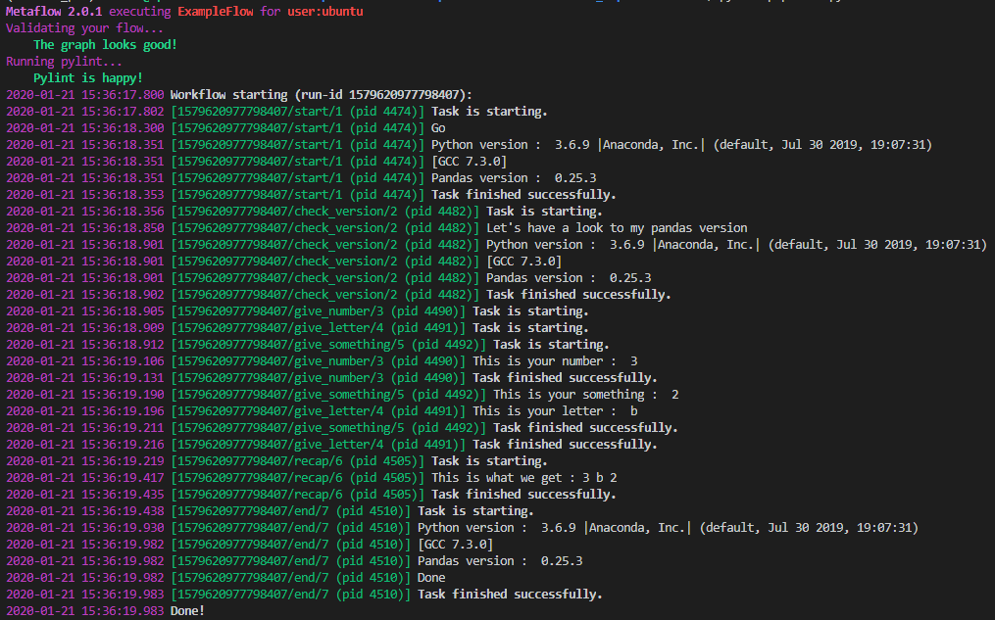Click the 'Go' output in the start step
Screen dimensions: 995x620
point(438,128)
